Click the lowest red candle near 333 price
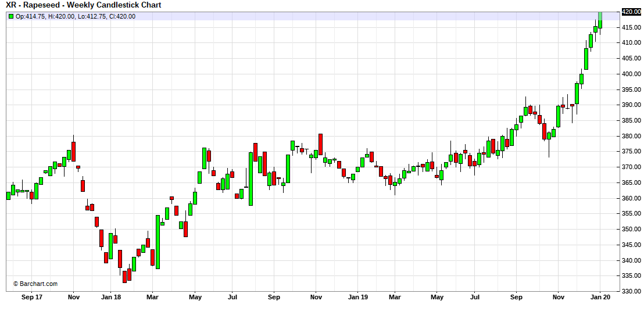Viewport: 644px width, 315px height. click(x=124, y=277)
